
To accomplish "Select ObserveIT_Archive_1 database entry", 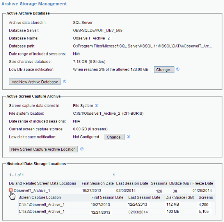I will click(32, 190).
